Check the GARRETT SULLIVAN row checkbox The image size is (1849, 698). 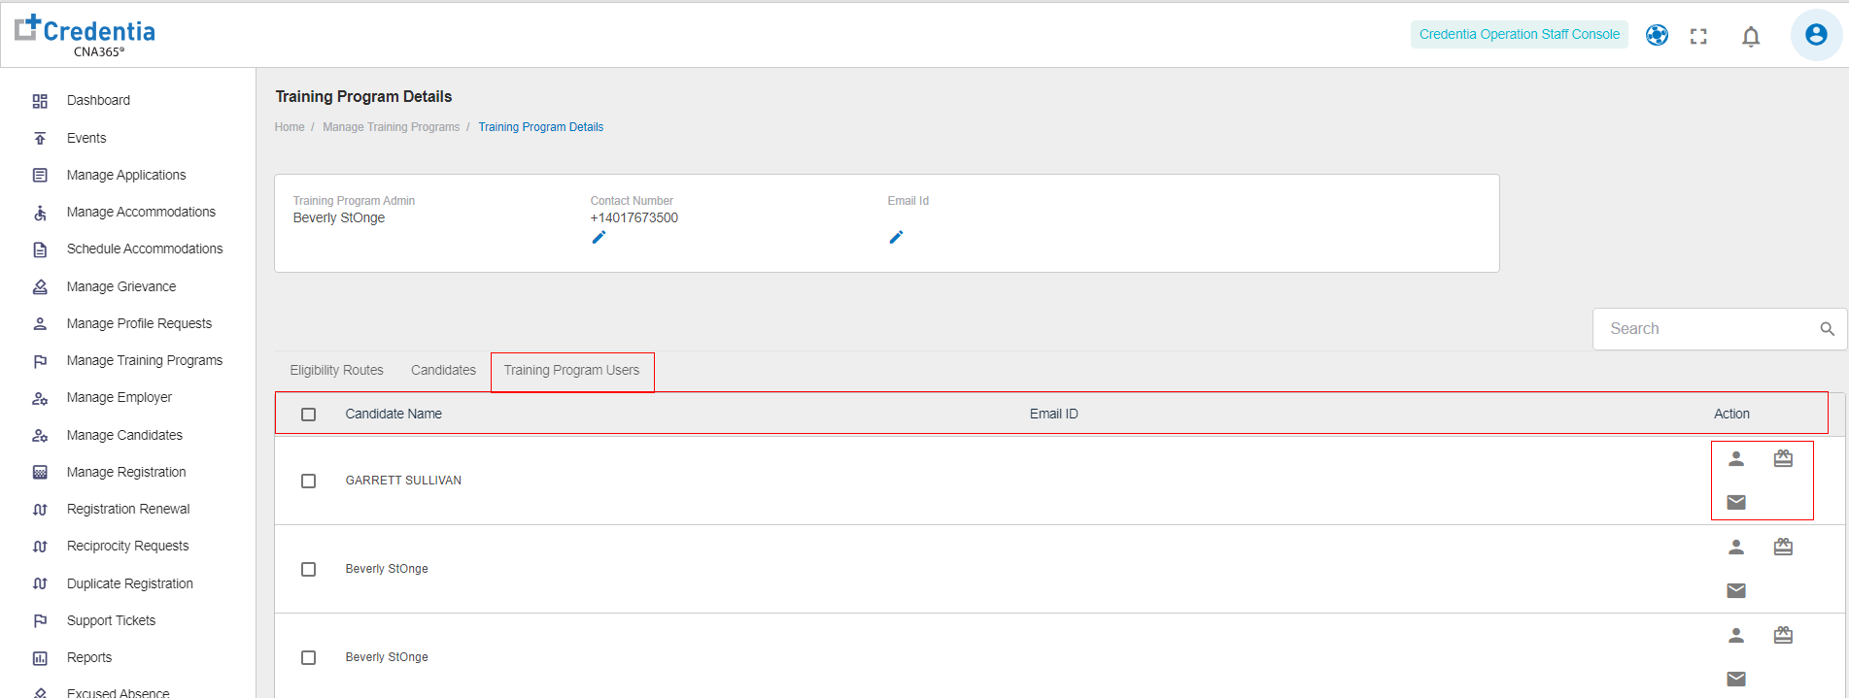(309, 481)
